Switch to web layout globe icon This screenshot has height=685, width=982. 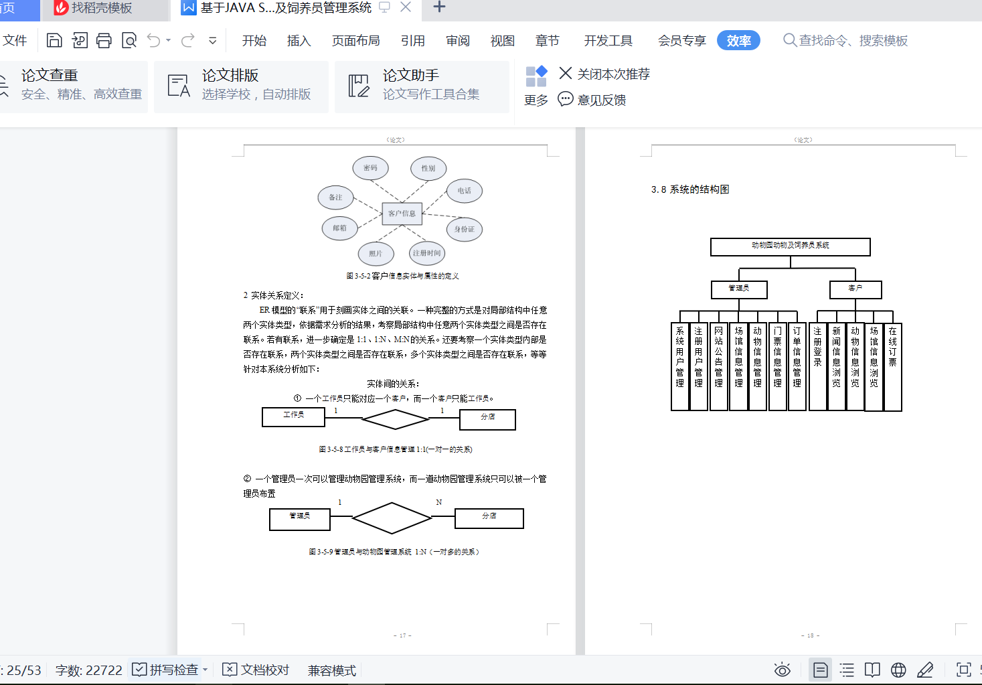(898, 670)
